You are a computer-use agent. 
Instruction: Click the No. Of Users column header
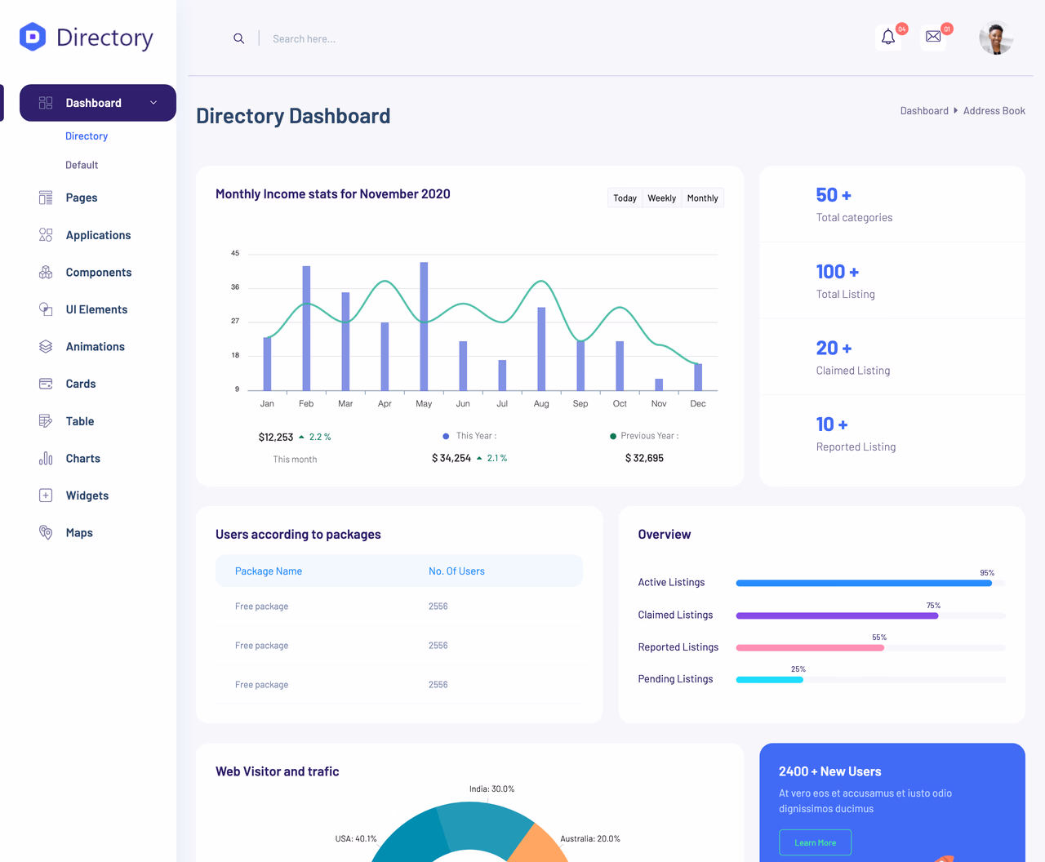coord(456,571)
